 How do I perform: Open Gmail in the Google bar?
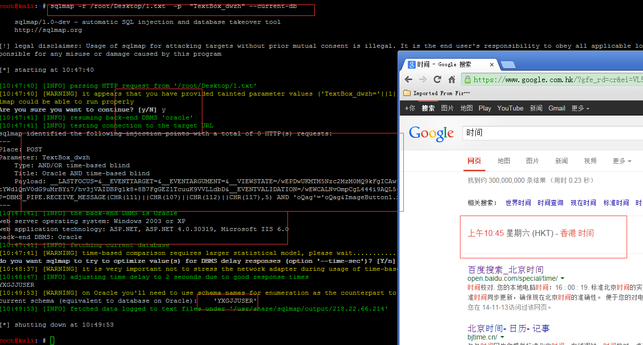[556, 108]
